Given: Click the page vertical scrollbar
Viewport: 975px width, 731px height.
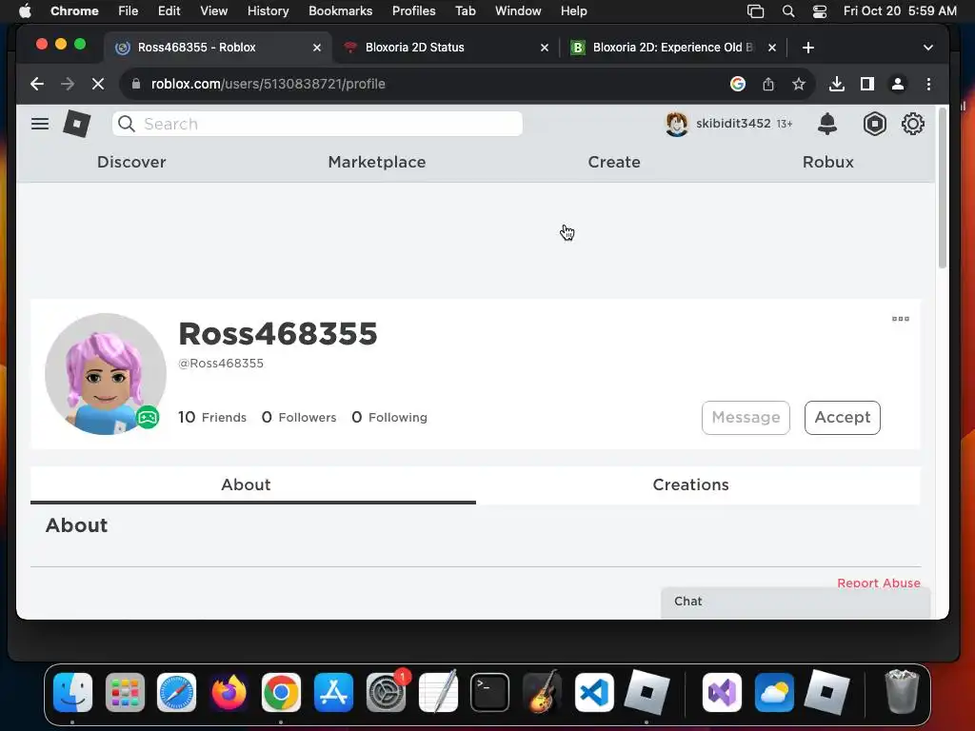Looking at the screenshot, I should 942,189.
